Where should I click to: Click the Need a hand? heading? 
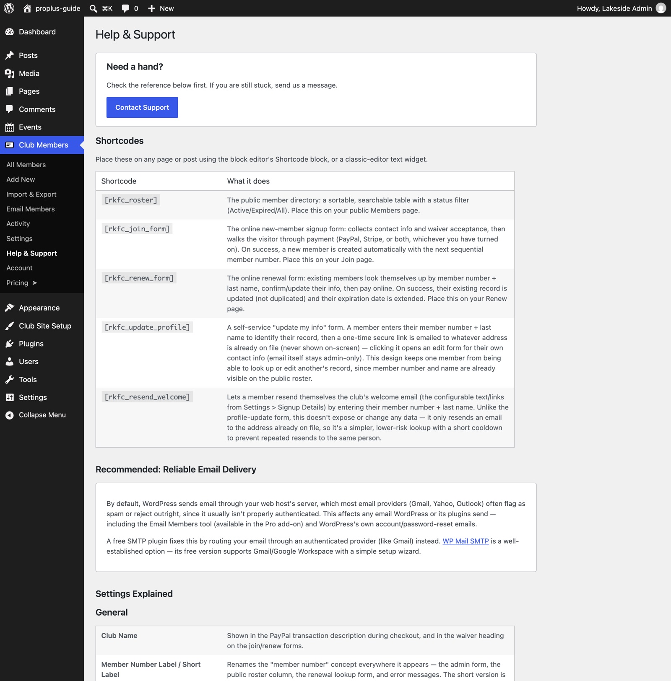tap(135, 67)
